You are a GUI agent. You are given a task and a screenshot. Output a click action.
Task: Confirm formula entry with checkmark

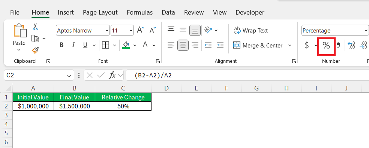click(101, 75)
